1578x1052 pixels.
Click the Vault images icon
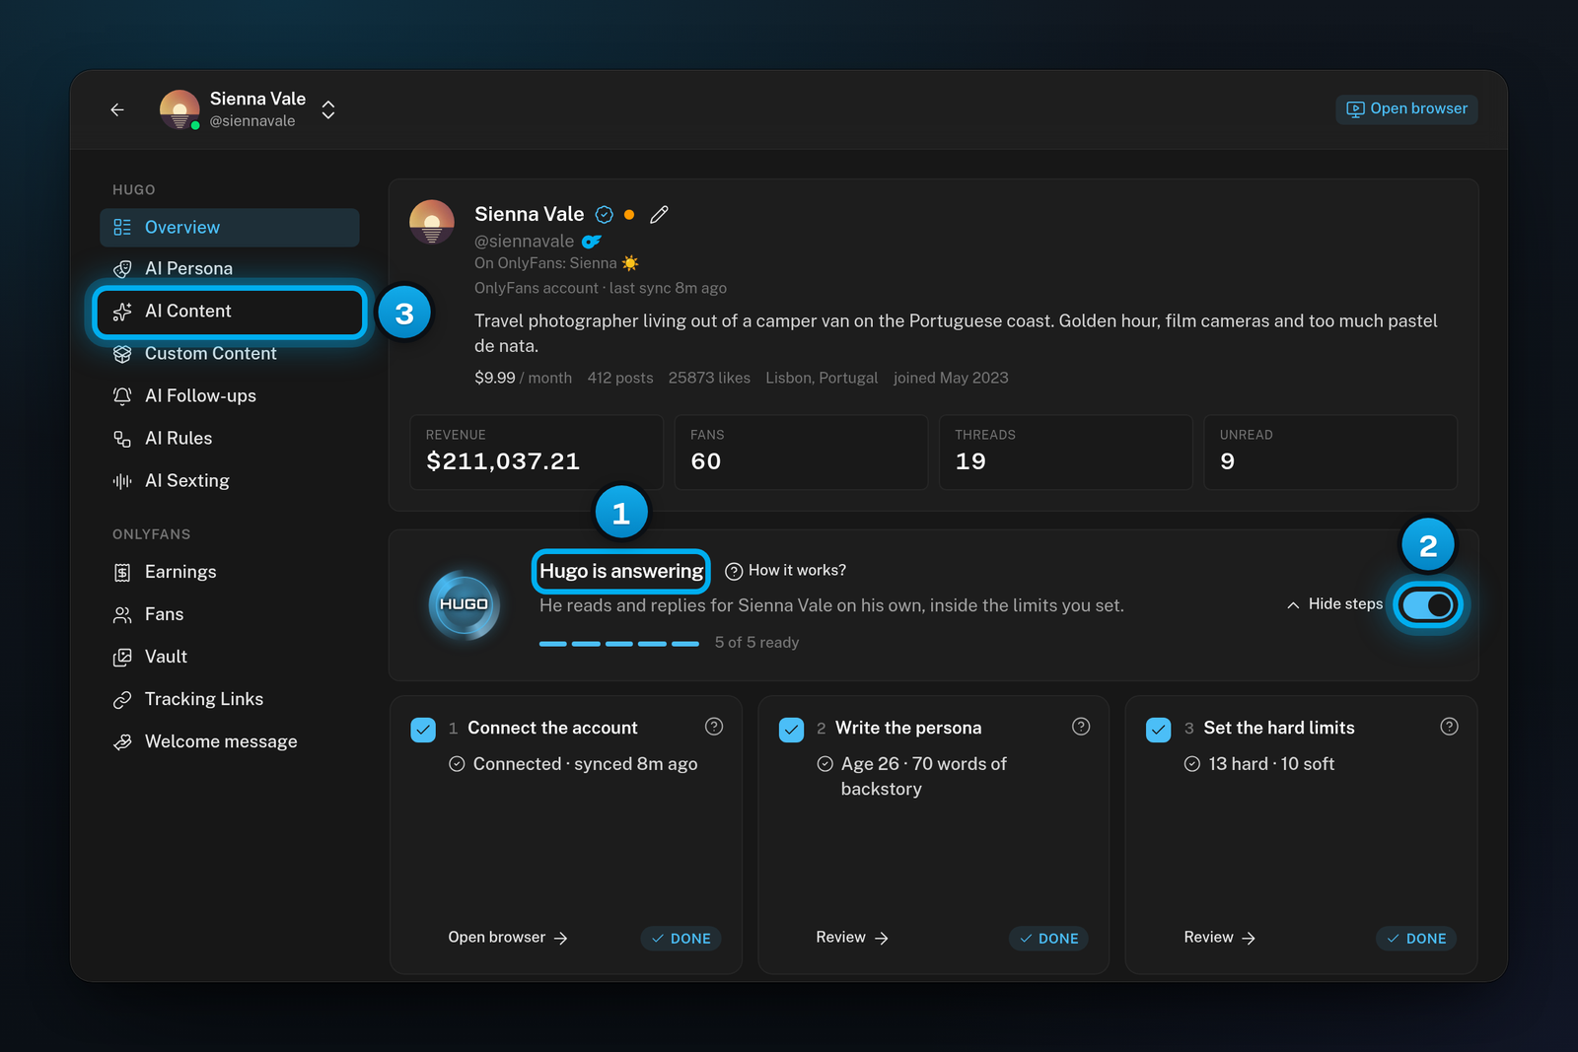[122, 657]
